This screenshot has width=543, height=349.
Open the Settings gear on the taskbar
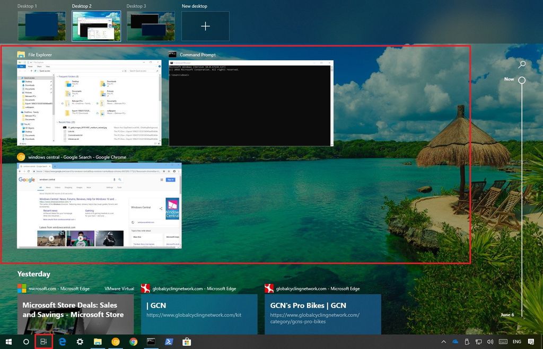[x=80, y=342]
